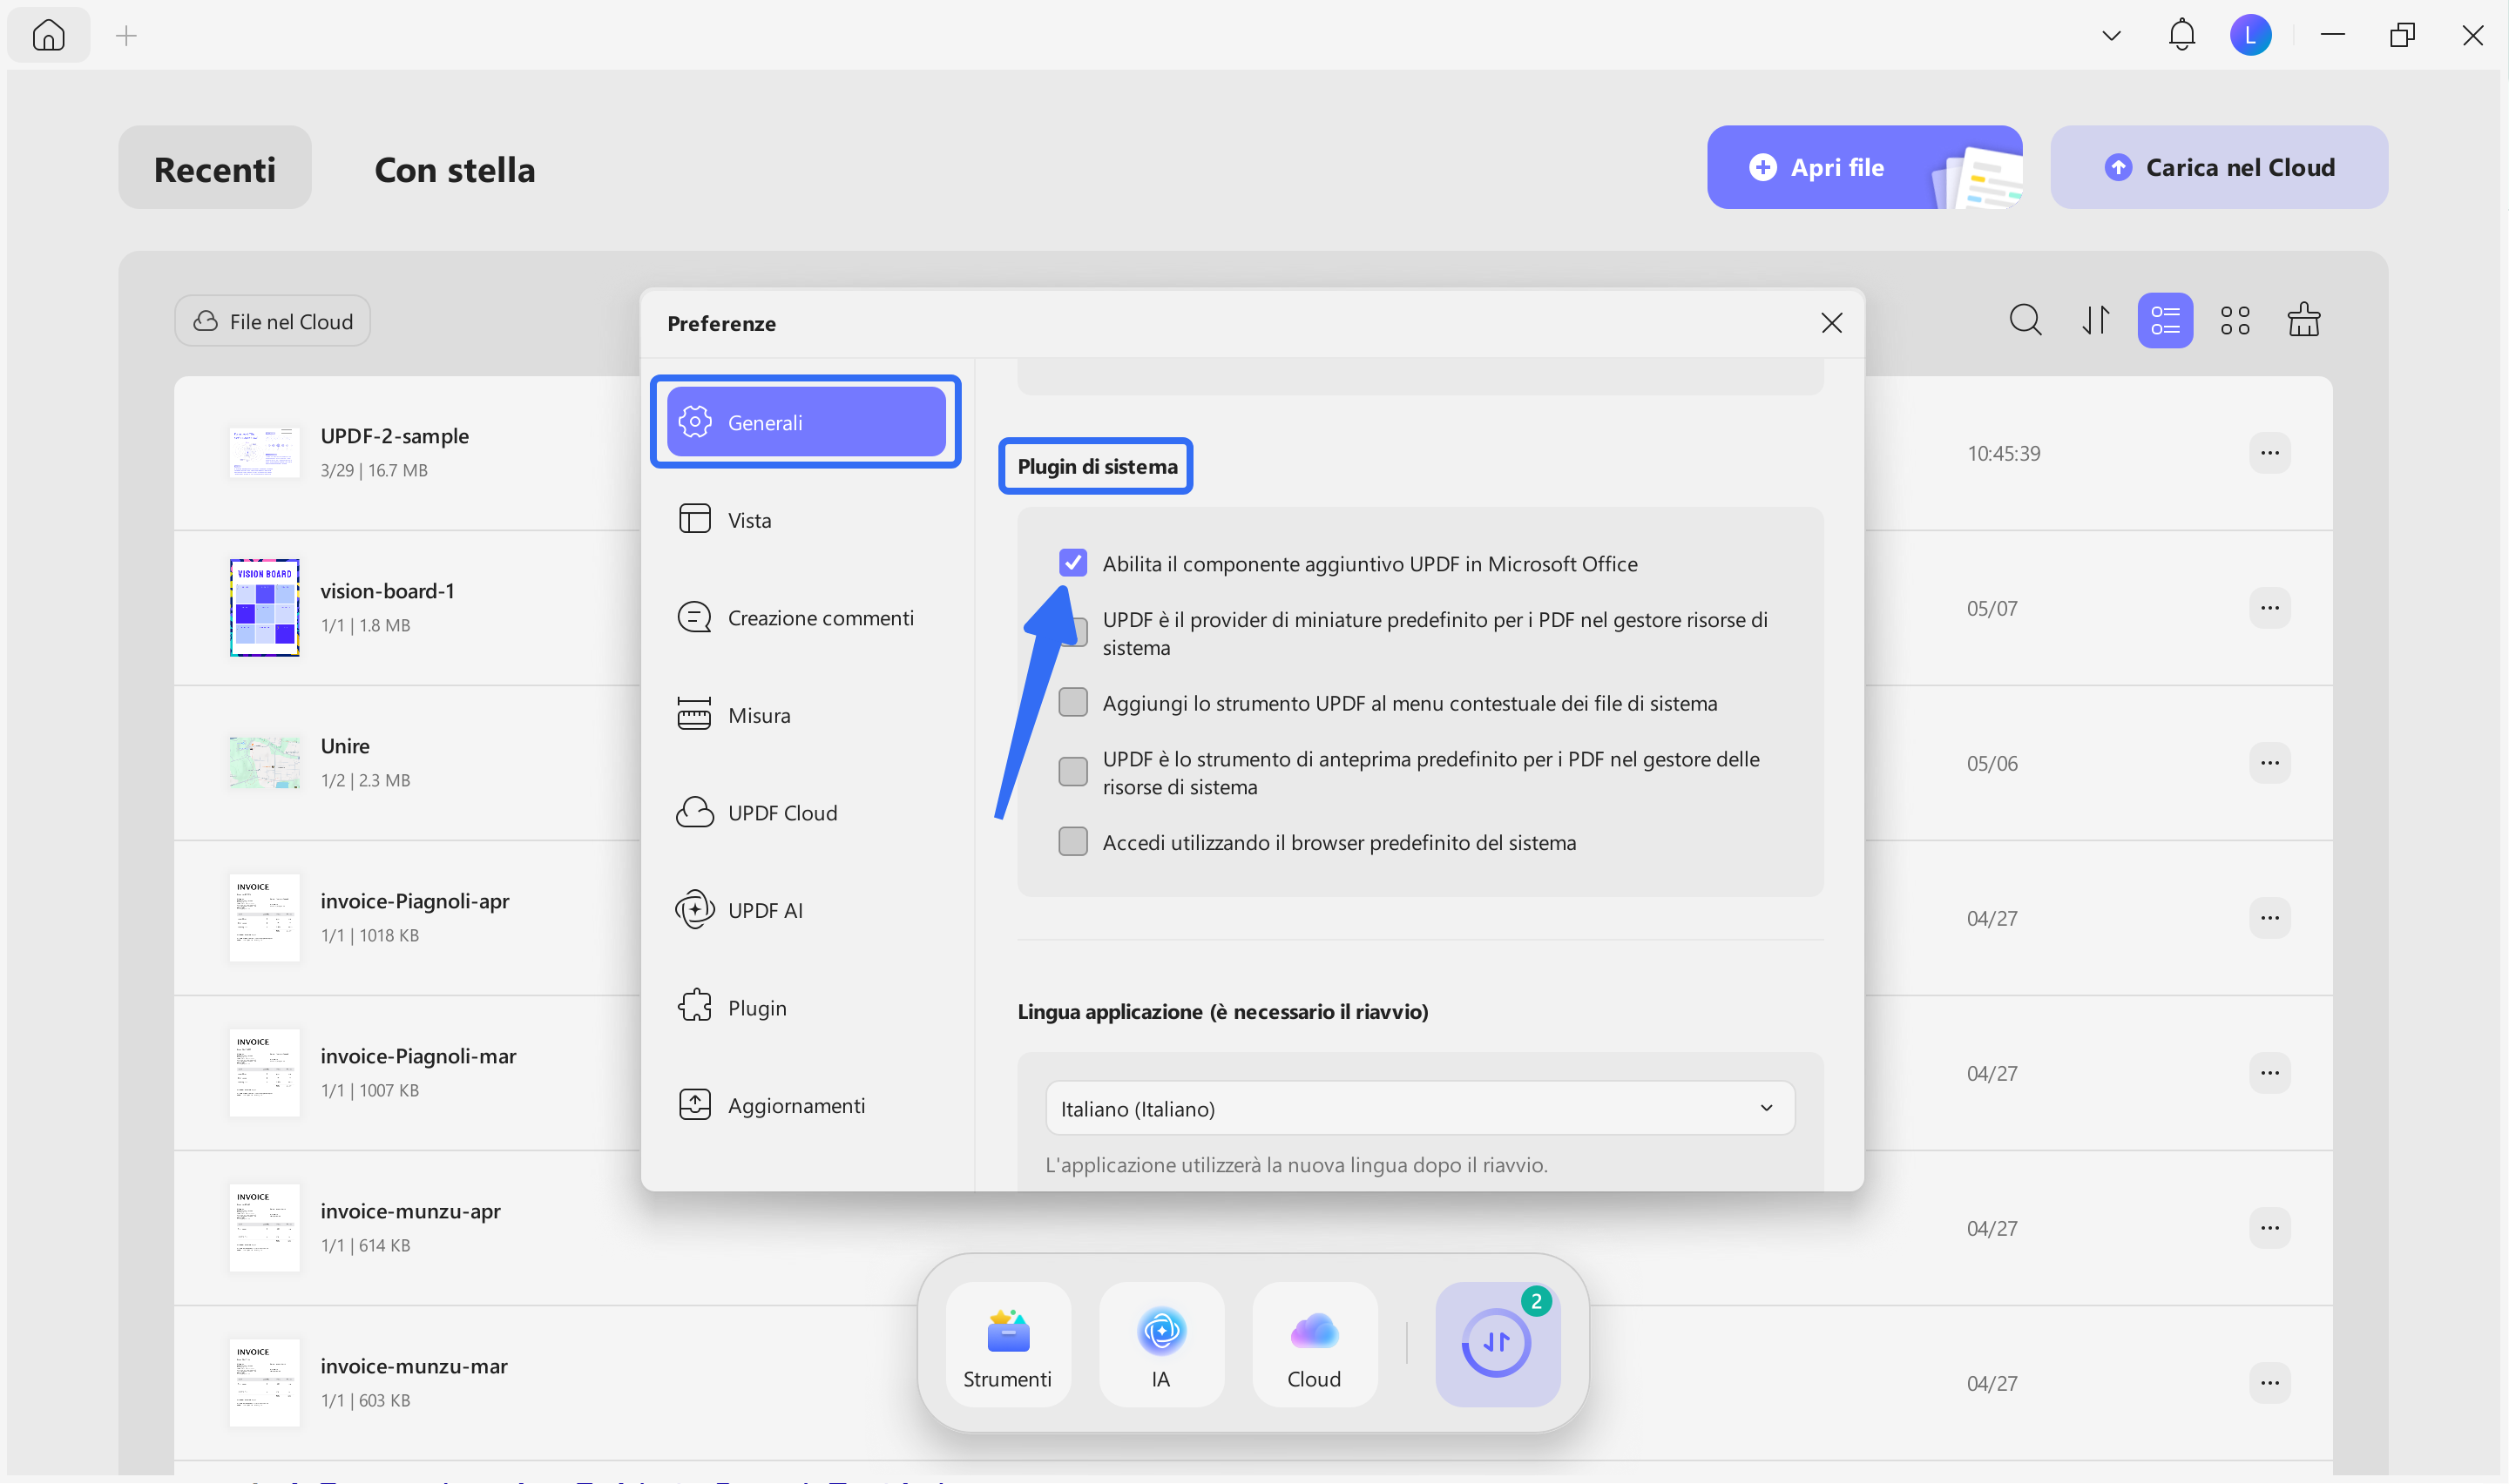The image size is (2509, 1484).
Task: Open more options for vision-board-1
Action: tap(2269, 608)
